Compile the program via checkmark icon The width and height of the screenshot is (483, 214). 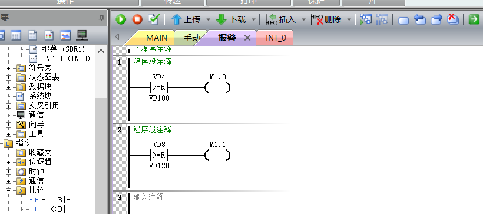point(153,19)
